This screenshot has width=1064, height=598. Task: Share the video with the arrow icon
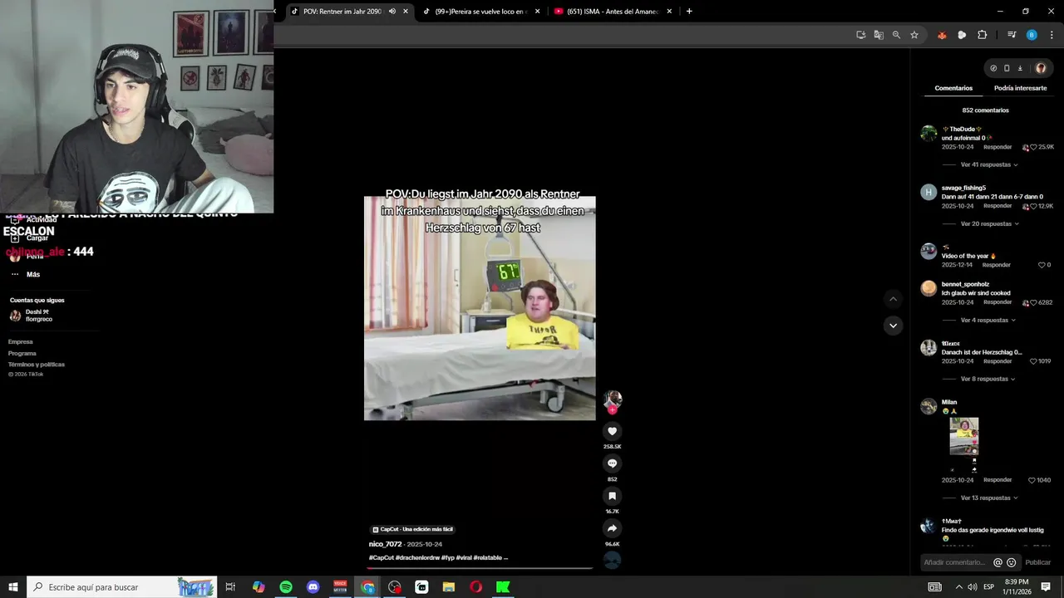[612, 528]
